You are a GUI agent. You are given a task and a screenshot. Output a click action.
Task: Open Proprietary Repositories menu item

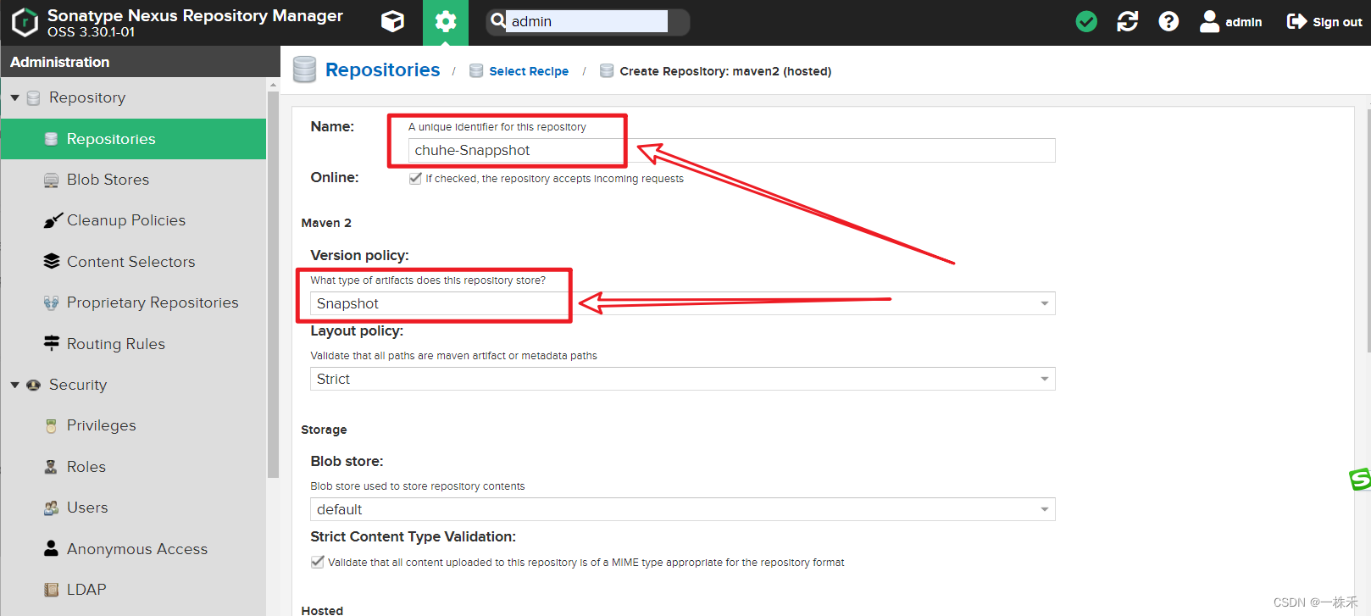click(133, 302)
